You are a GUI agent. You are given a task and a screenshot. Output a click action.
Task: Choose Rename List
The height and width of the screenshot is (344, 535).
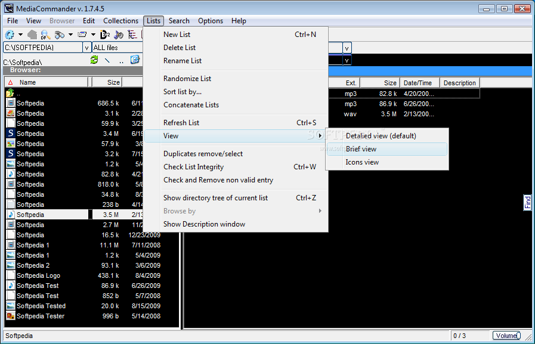(x=236, y=61)
